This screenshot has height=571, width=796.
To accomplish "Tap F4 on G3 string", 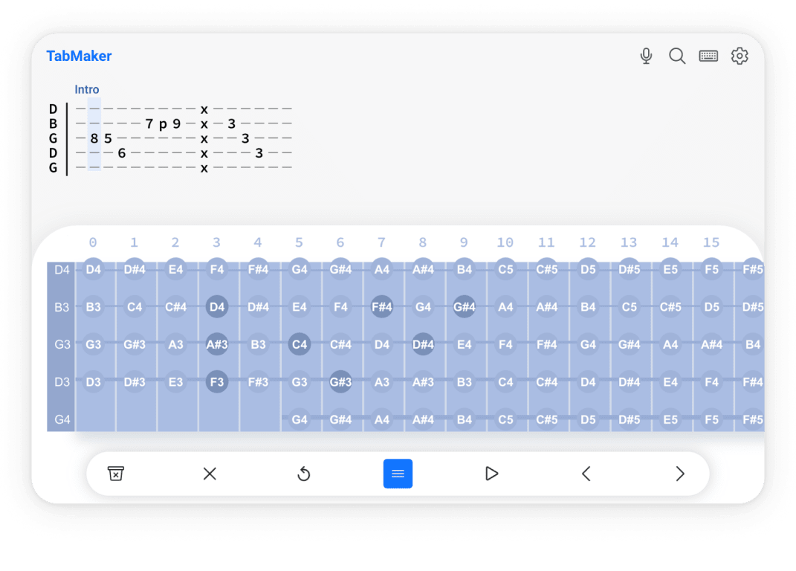I will 505,344.
